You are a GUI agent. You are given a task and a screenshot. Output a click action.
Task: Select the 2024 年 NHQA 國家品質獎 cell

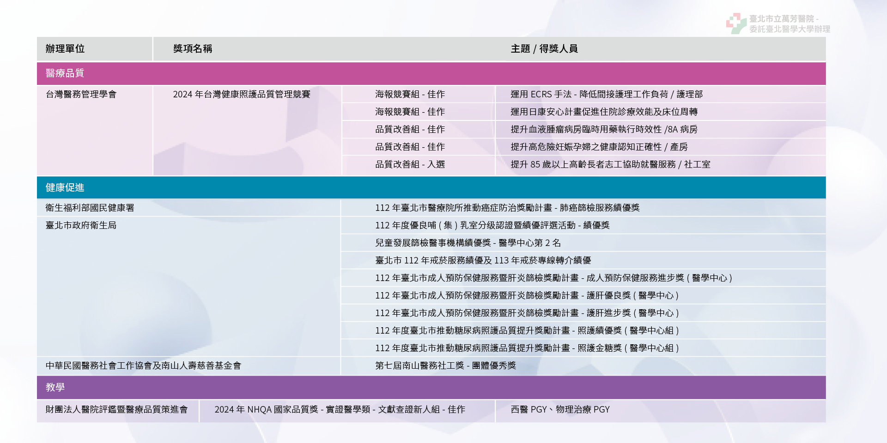pyautogui.click(x=340, y=409)
